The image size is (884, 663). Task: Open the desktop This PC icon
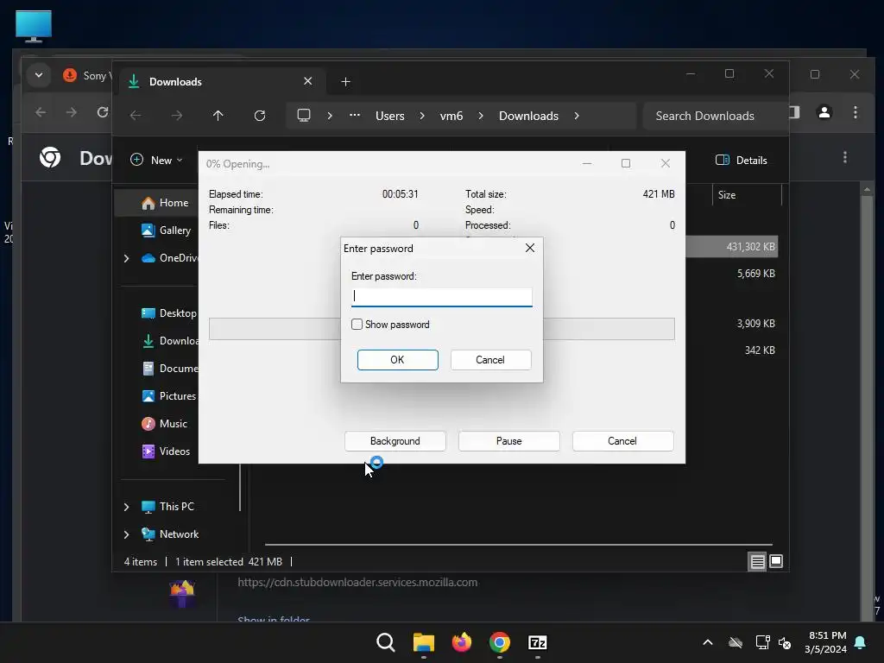coord(34,27)
